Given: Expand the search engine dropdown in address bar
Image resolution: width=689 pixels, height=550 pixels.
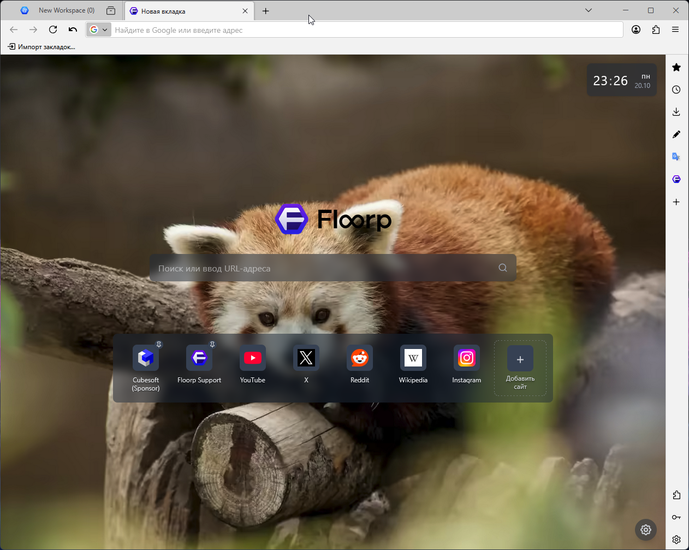Looking at the screenshot, I should click(x=99, y=30).
